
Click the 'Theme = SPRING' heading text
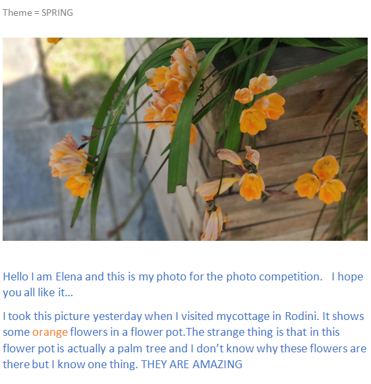click(x=38, y=13)
